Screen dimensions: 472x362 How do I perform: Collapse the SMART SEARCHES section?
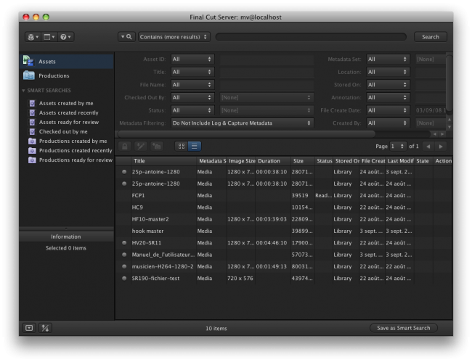pos(23,91)
